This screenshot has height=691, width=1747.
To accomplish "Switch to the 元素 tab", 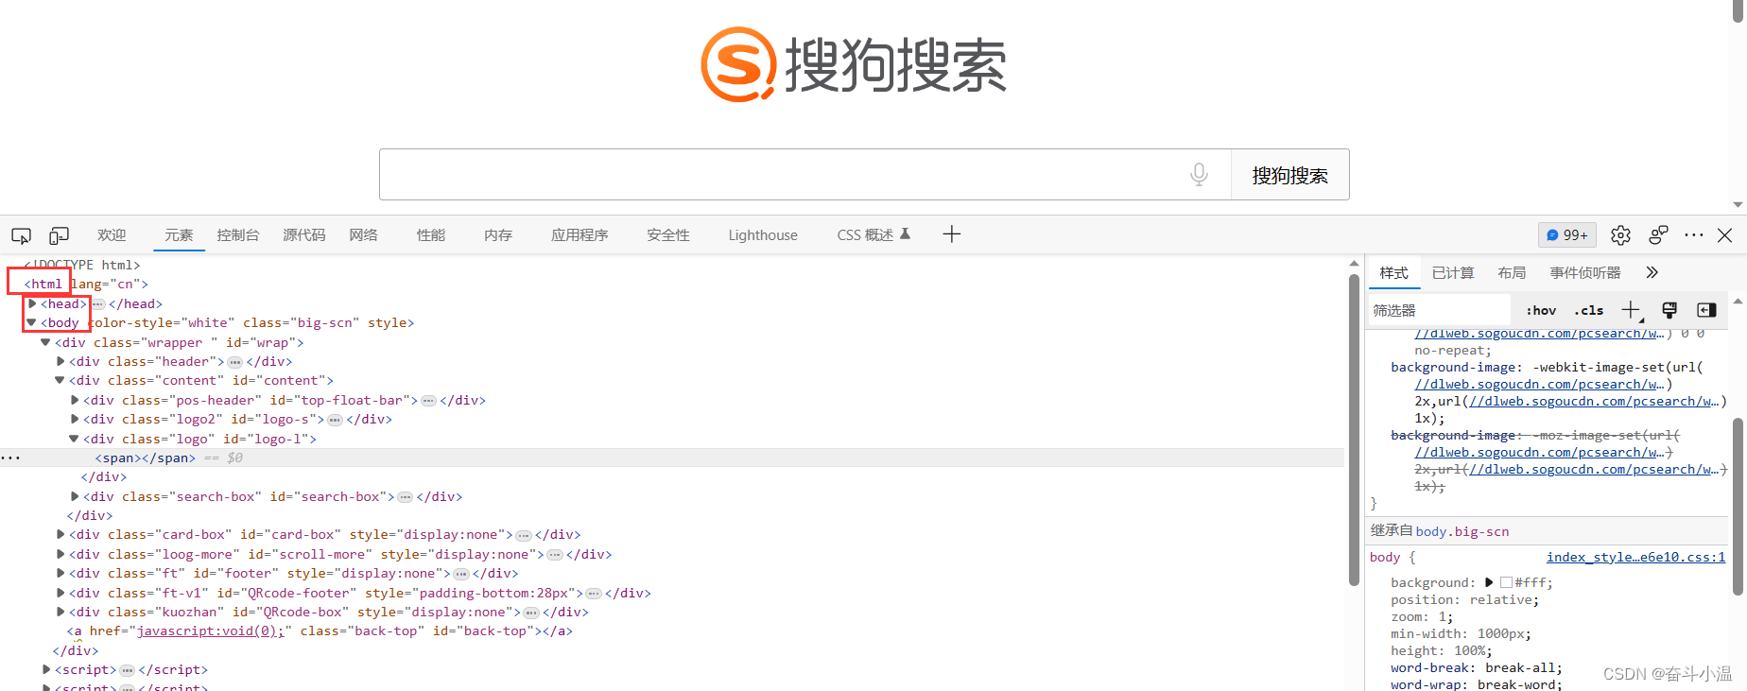I will pyautogui.click(x=179, y=235).
